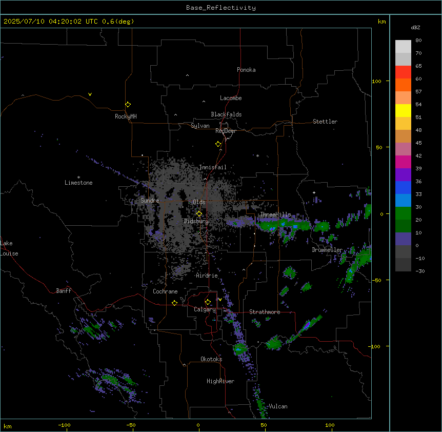The image size is (442, 432).
Task: Click the yellow marker at Olds/Didsbury
Action: pos(199,214)
